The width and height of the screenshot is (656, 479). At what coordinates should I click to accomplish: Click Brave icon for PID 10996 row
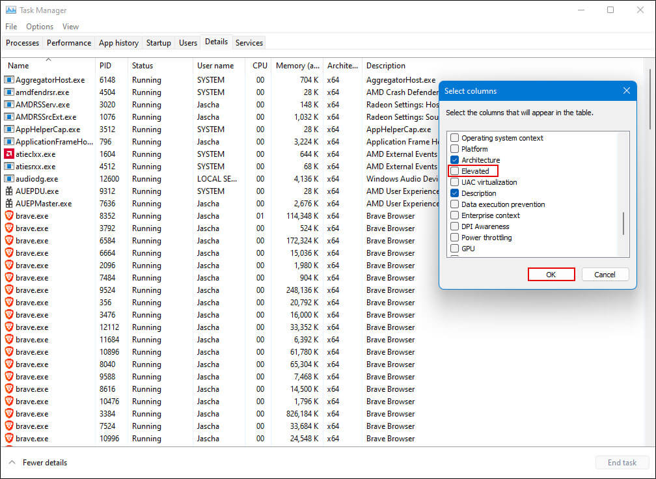coord(9,438)
